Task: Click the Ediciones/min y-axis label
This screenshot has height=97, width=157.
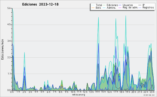Action: [2, 49]
